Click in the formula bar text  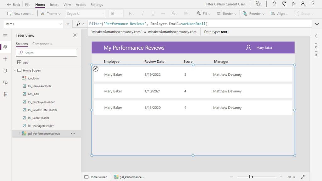pyautogui.click(x=148, y=24)
